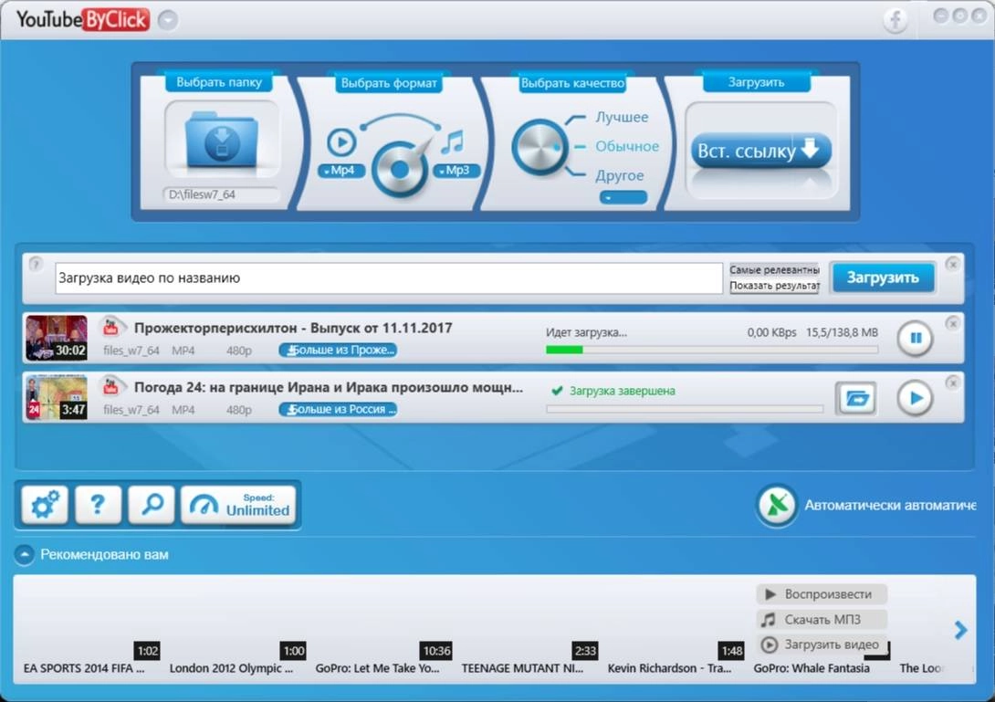Click TEENAGE MUTANT NI... recommendation
Image resolution: width=995 pixels, height=702 pixels.
click(x=522, y=668)
